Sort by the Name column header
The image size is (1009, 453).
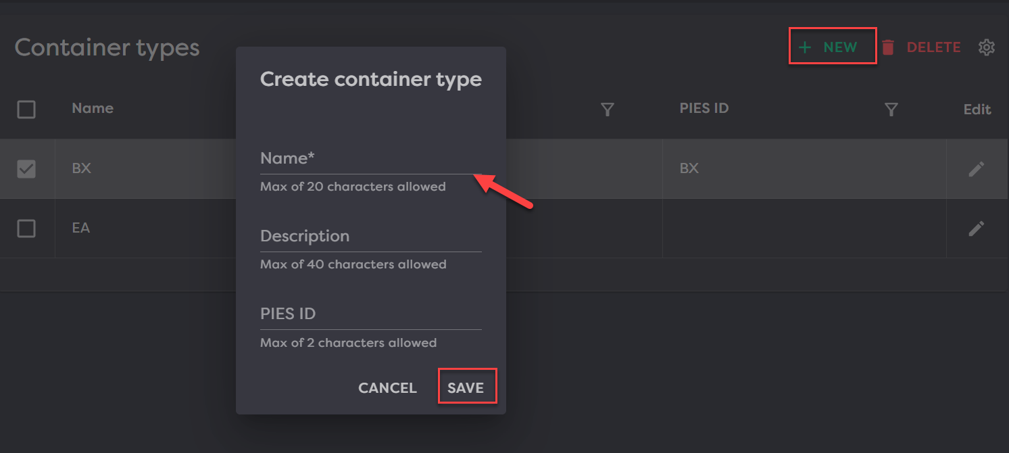coord(93,108)
